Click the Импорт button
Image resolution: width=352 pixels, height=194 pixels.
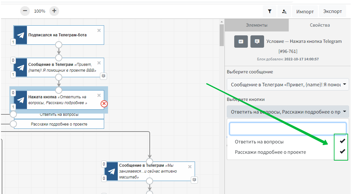[x=305, y=11]
